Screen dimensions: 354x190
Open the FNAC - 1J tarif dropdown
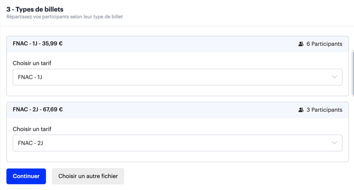[178, 77]
